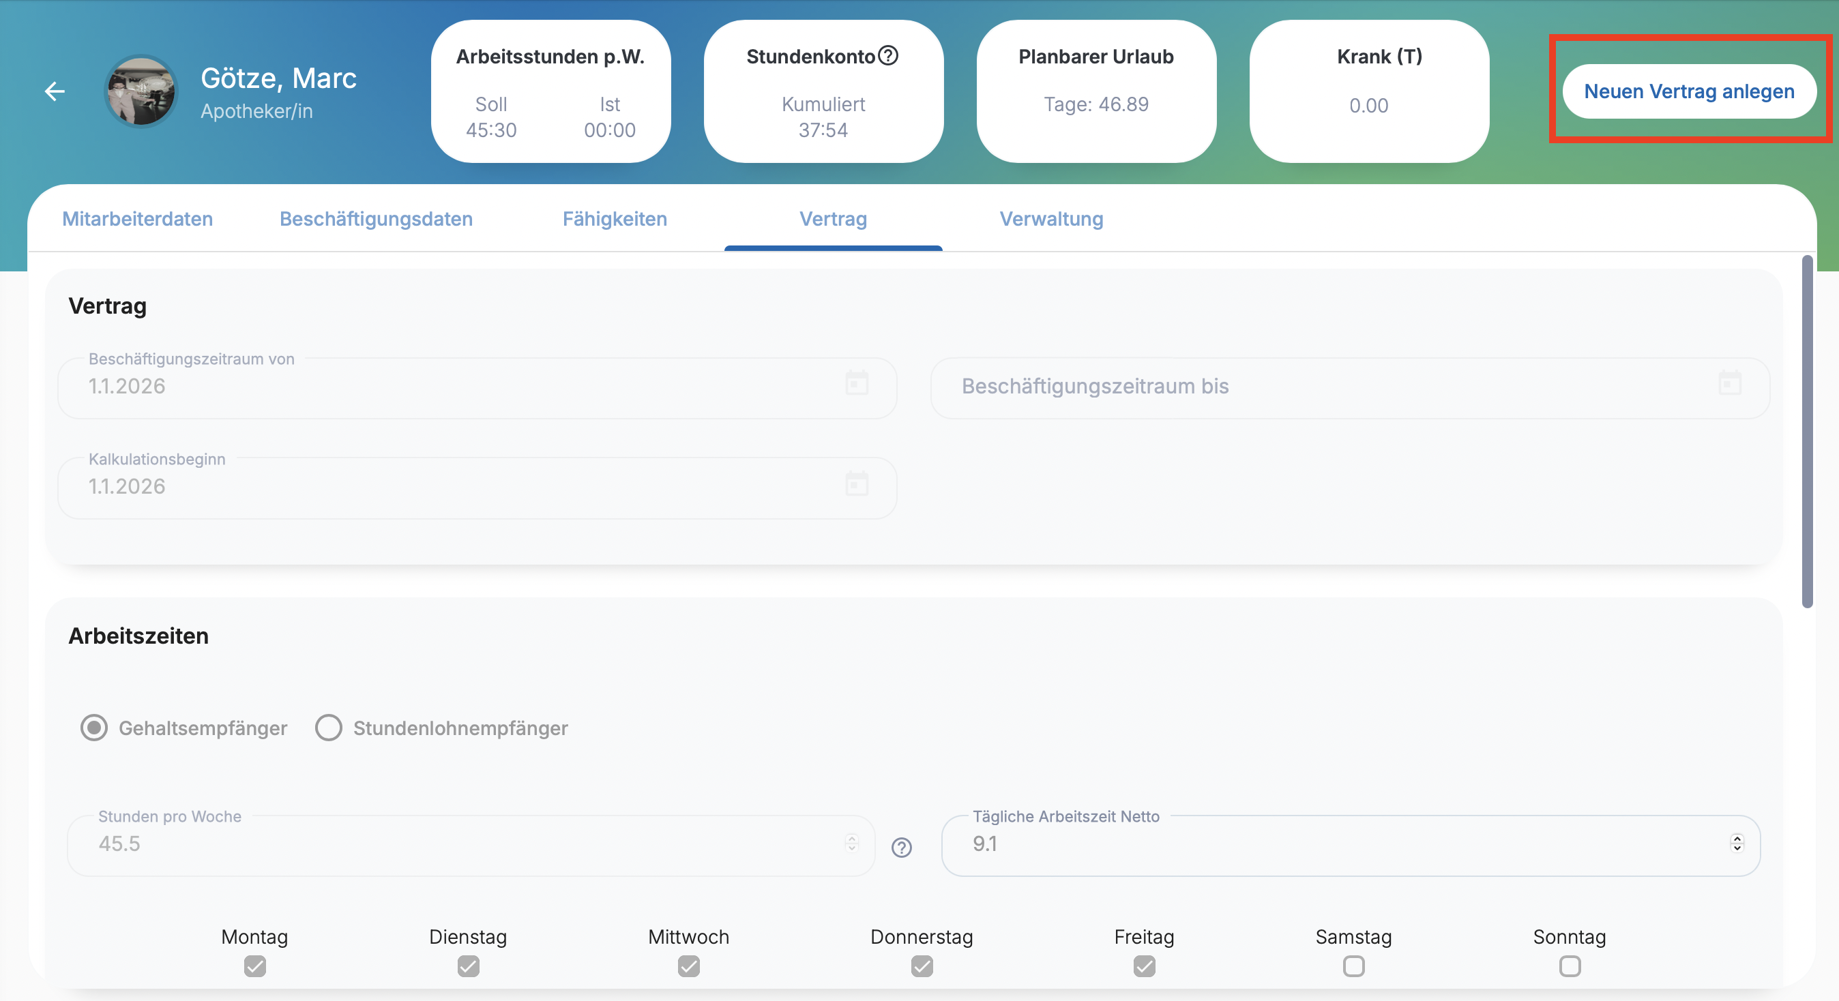Select the Gehaltsempfänger radio button

pyautogui.click(x=93, y=728)
